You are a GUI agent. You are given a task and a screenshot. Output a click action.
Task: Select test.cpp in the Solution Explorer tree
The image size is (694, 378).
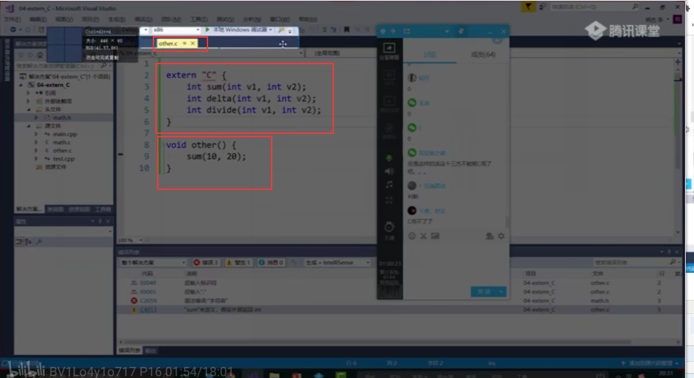pos(63,159)
